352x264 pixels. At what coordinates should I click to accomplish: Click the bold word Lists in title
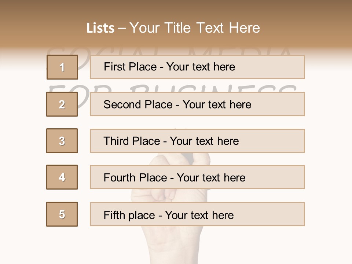[x=100, y=28]
